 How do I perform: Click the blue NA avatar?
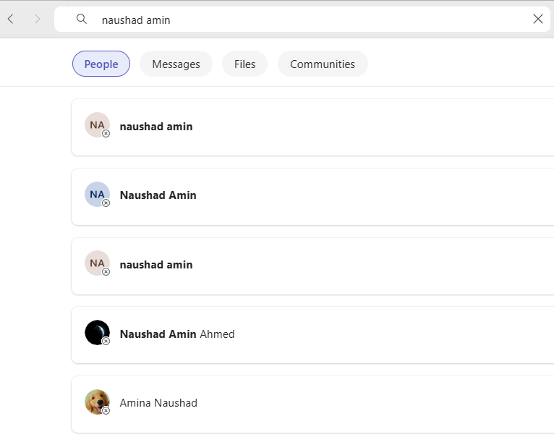(97, 194)
